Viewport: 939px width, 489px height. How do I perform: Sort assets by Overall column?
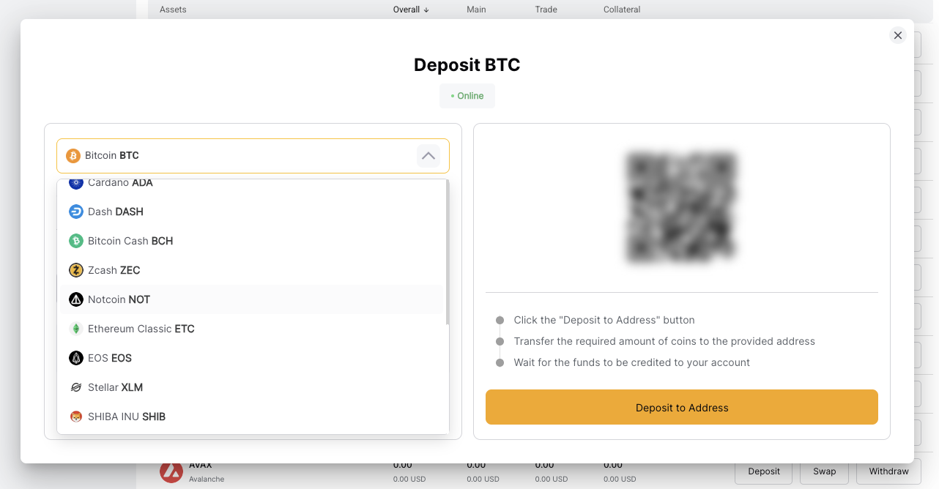411,10
